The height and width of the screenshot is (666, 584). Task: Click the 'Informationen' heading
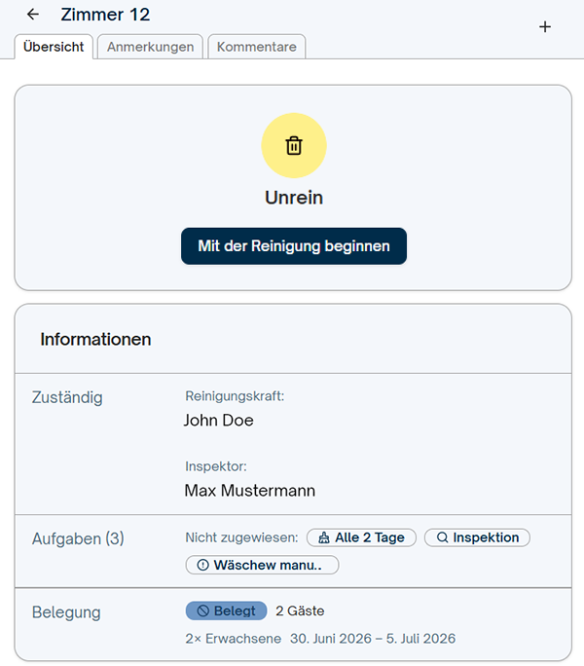(95, 340)
